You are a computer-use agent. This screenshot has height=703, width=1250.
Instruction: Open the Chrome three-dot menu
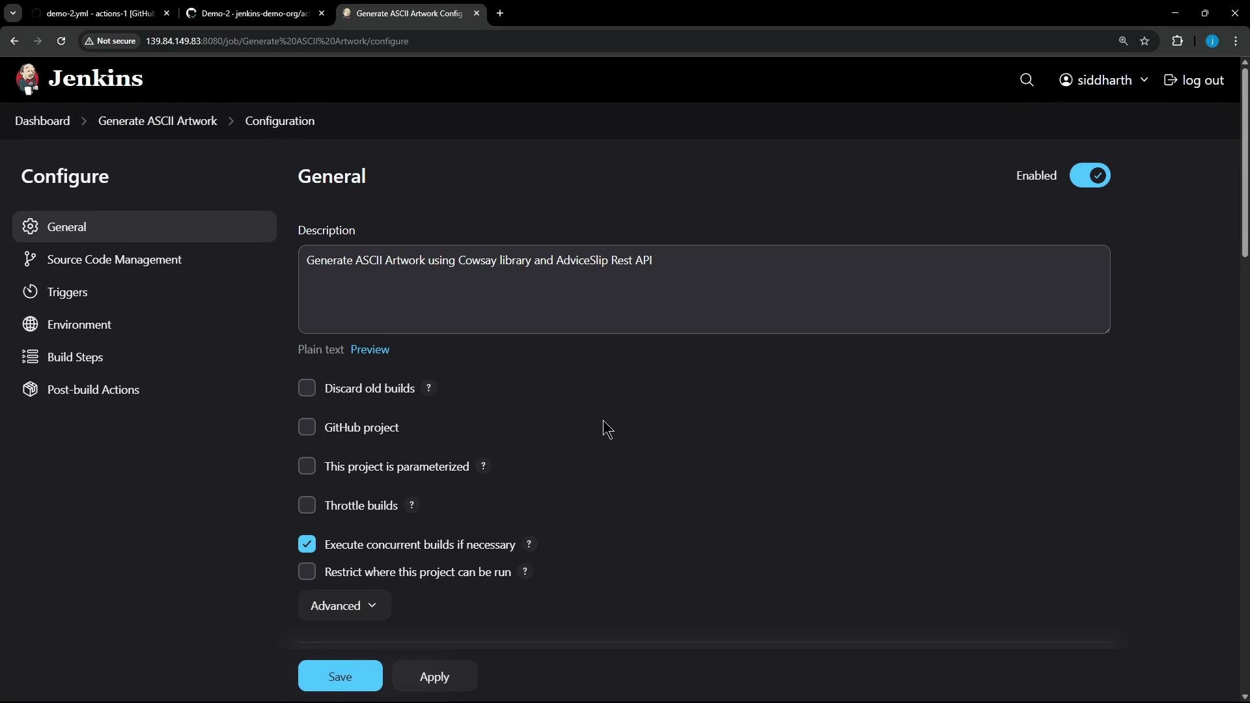pyautogui.click(x=1236, y=41)
